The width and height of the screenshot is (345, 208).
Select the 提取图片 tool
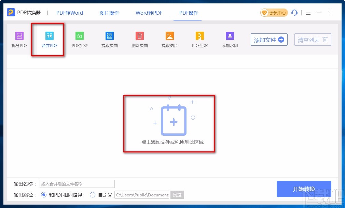click(169, 40)
